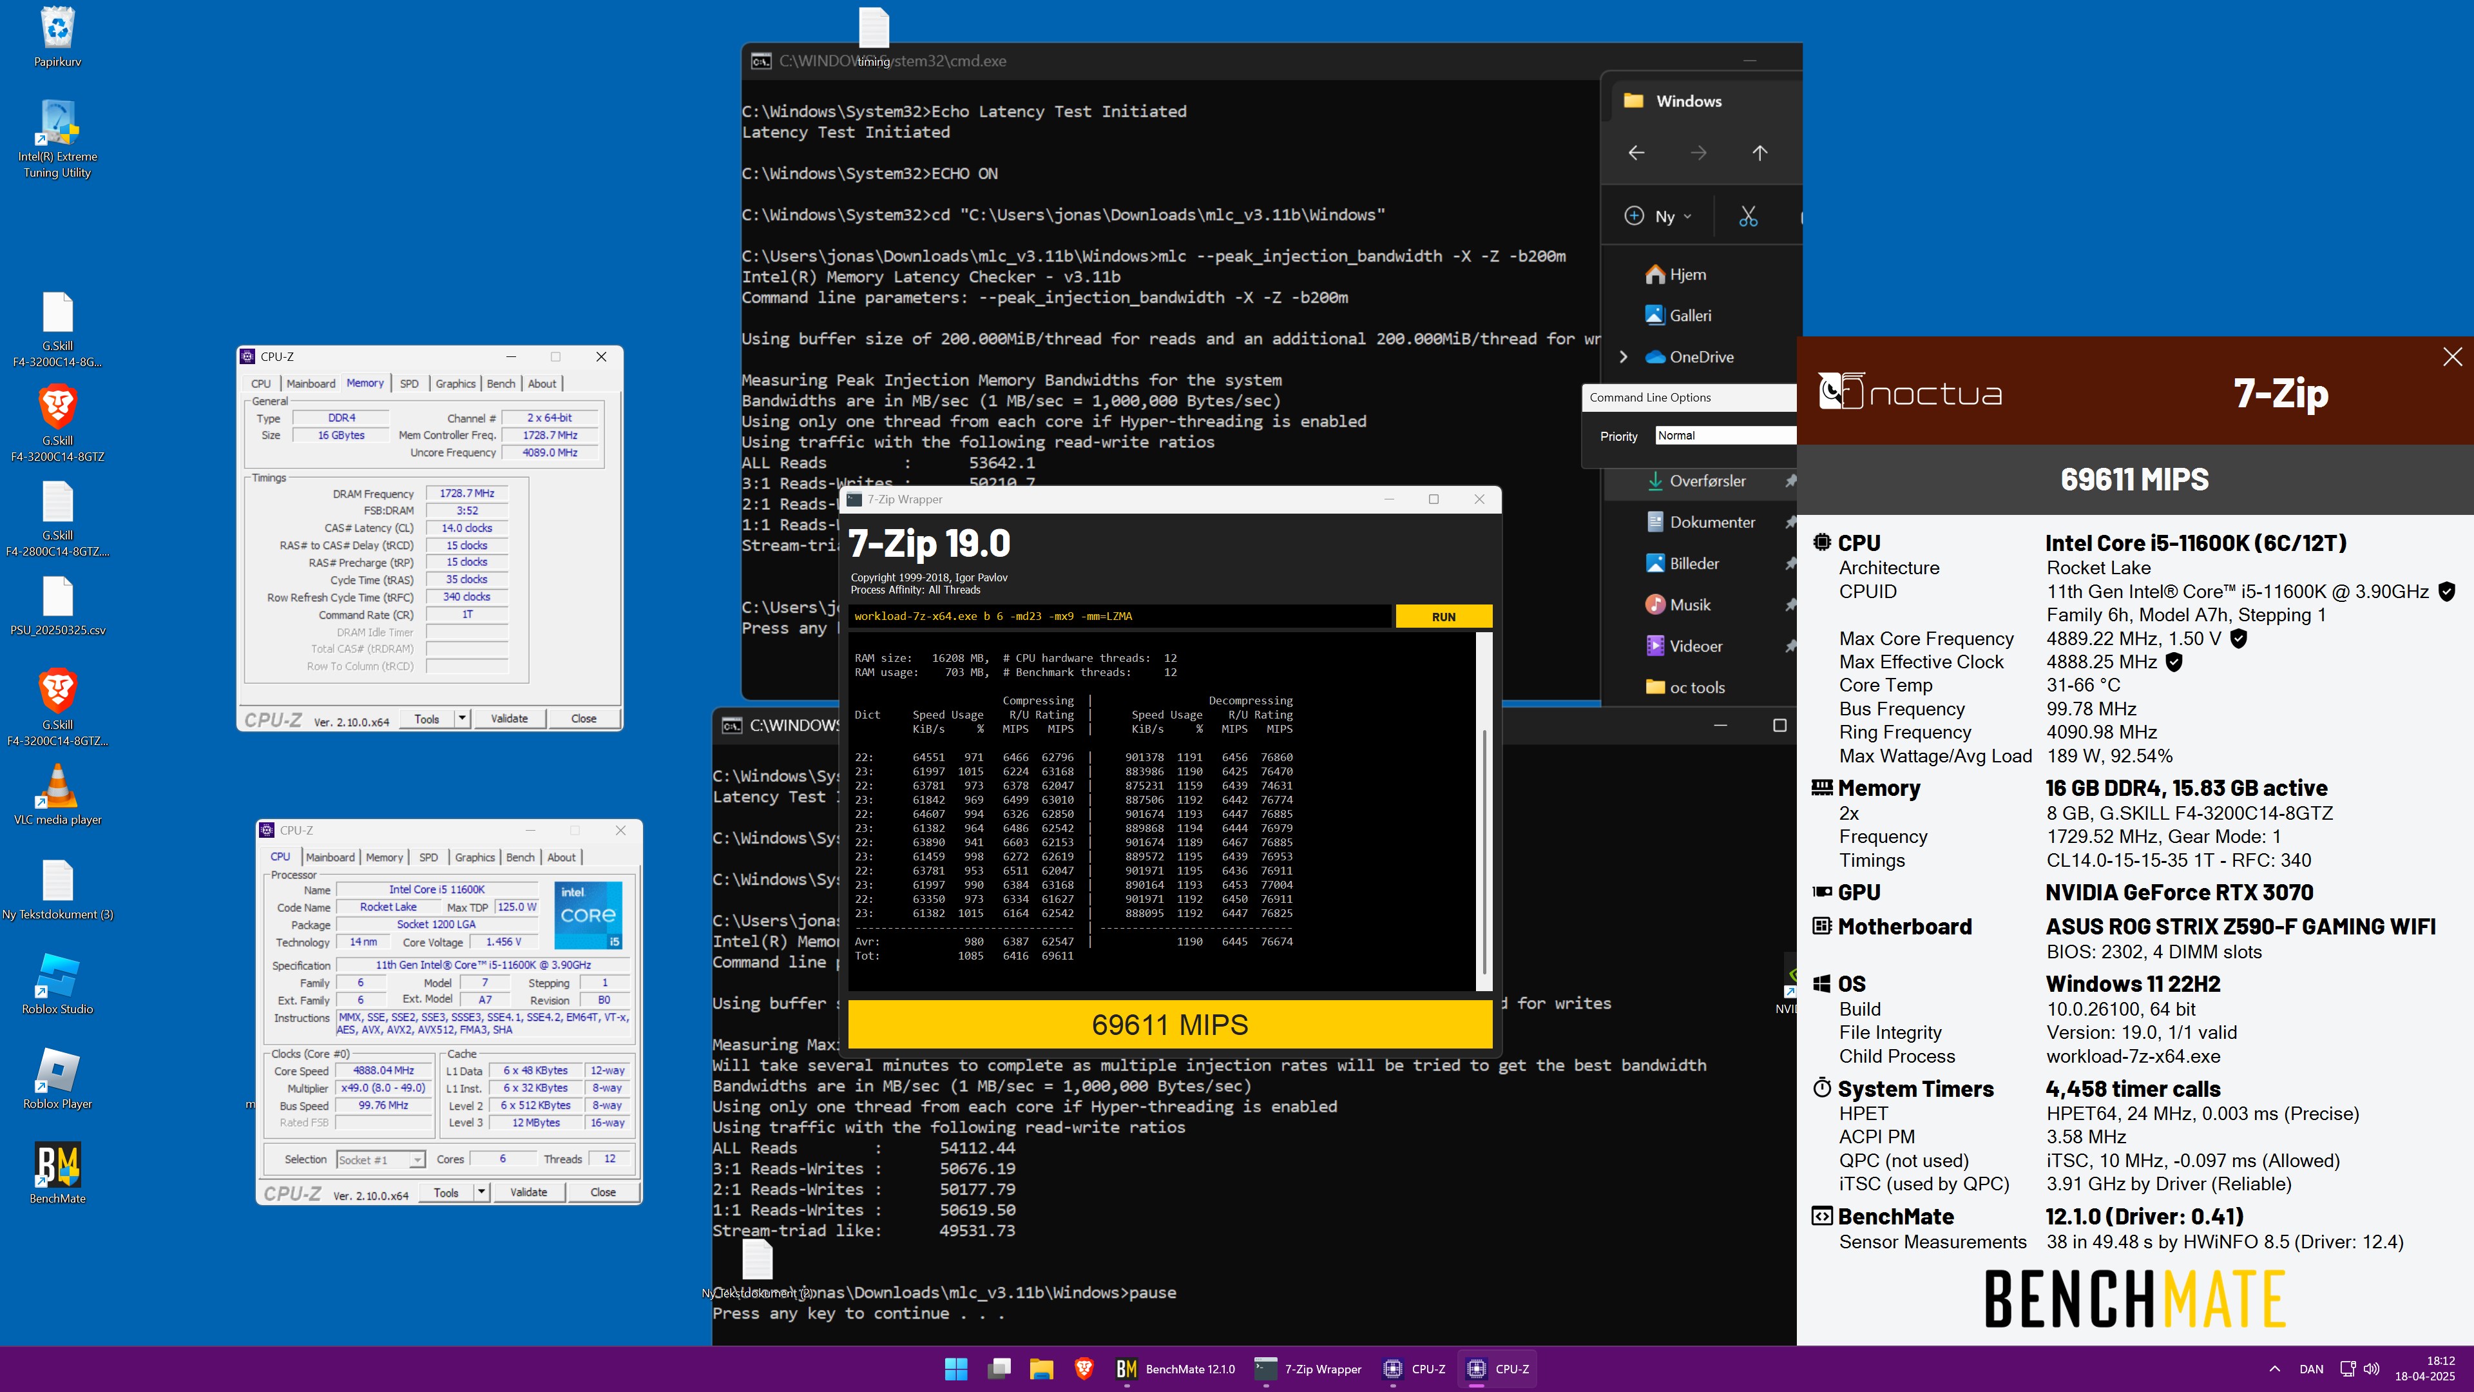This screenshot has width=2474, height=1392.
Task: Select Memory tab in upper CPU-Z window
Action: 365,383
